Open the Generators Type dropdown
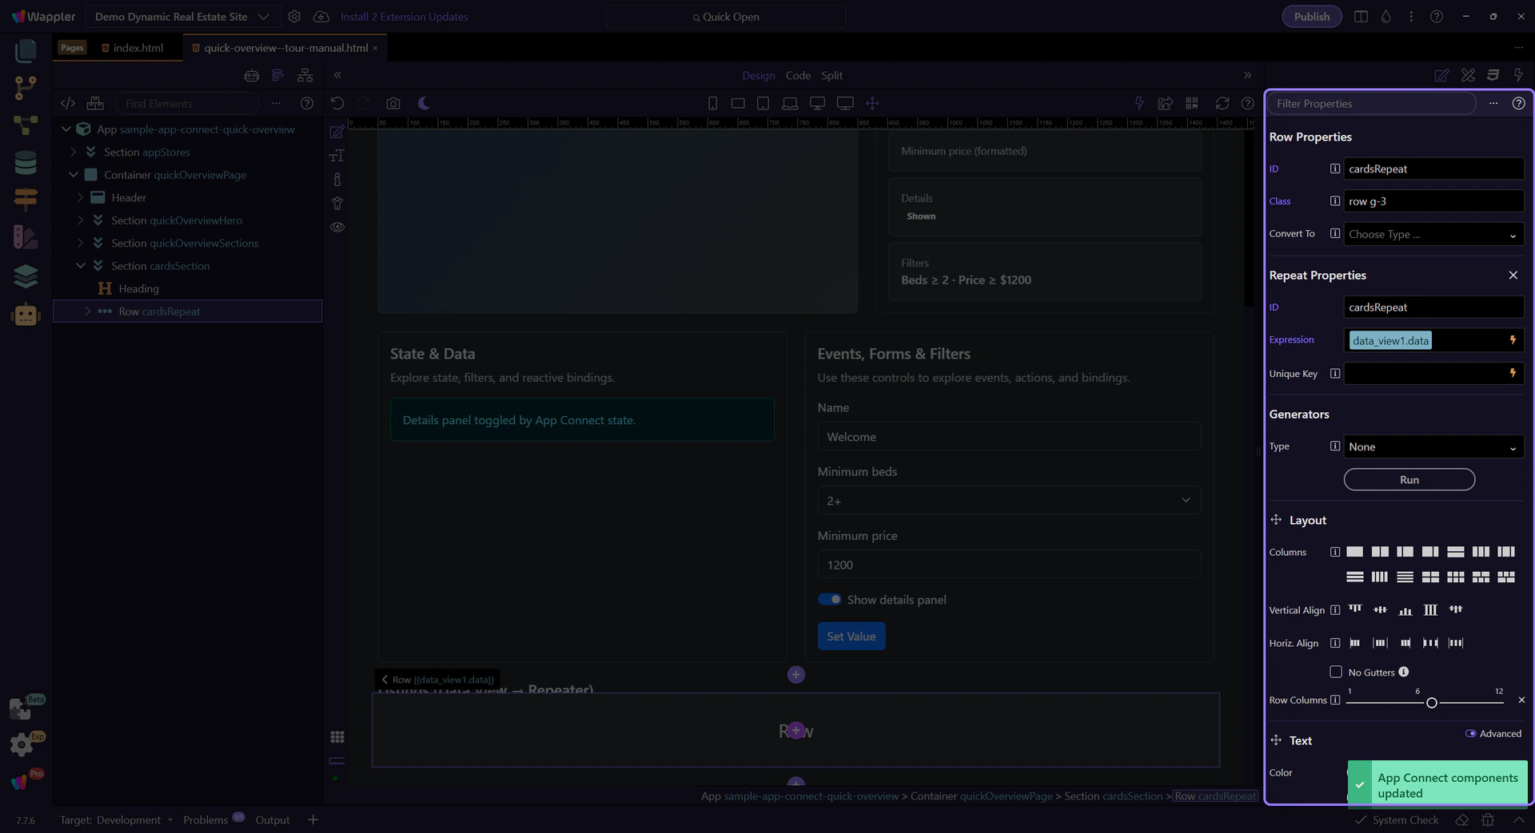The height and width of the screenshot is (833, 1535). [x=1433, y=447]
